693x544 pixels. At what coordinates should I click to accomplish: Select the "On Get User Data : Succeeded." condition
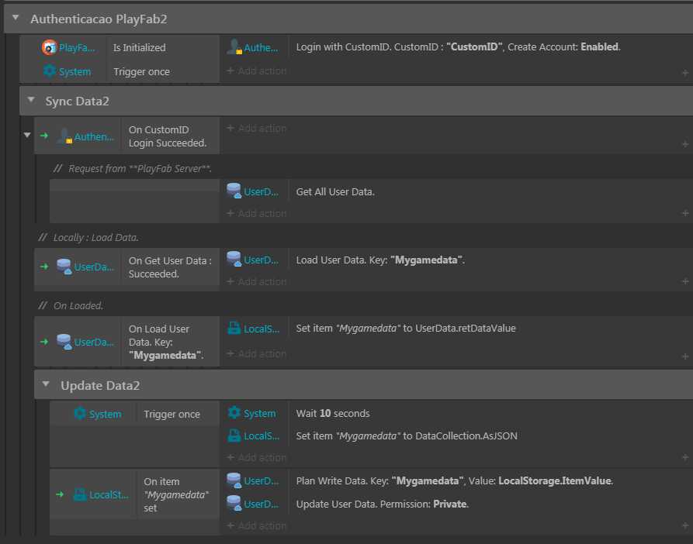point(170,267)
